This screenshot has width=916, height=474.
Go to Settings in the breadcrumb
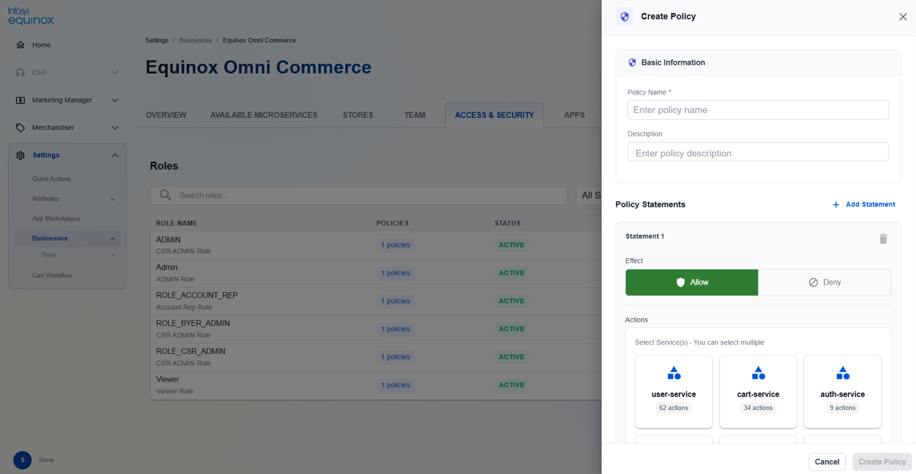pos(156,41)
